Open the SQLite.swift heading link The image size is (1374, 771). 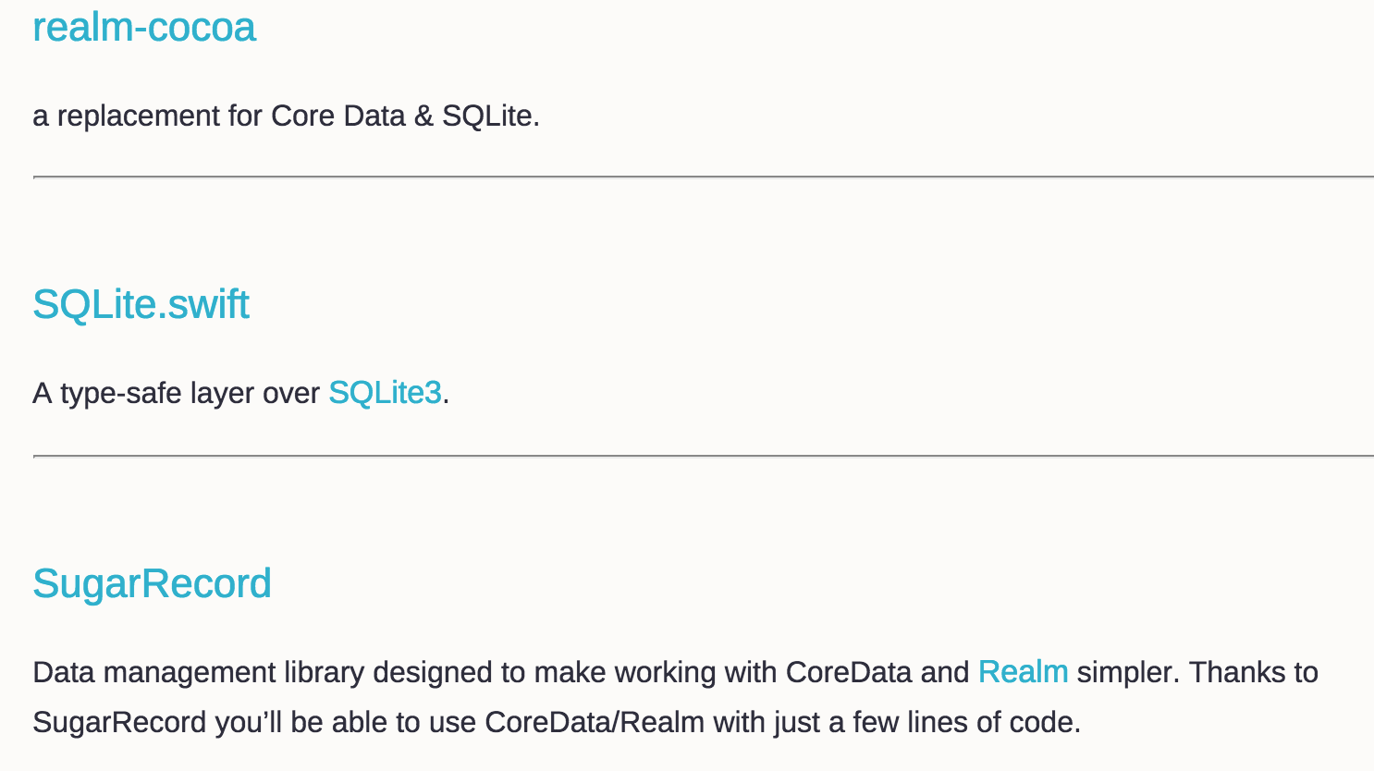click(x=141, y=304)
